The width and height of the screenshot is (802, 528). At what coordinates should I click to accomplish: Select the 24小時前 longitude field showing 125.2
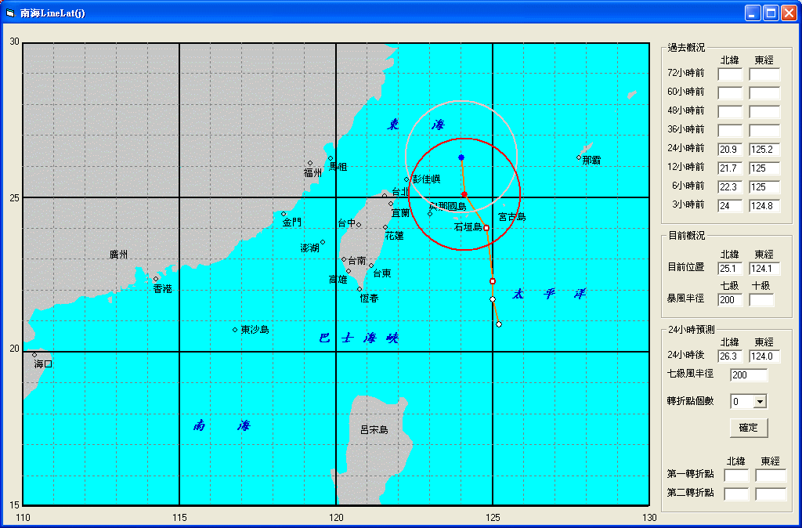764,150
